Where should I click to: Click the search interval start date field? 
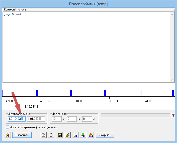click(16, 119)
